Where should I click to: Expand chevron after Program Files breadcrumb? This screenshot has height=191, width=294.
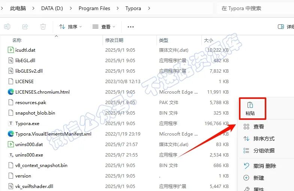pos(118,8)
